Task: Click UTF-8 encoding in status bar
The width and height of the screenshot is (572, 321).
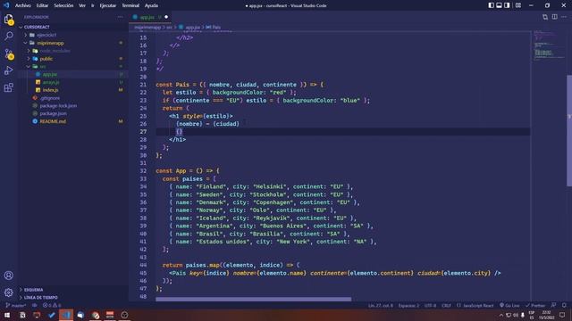Action: (430, 305)
